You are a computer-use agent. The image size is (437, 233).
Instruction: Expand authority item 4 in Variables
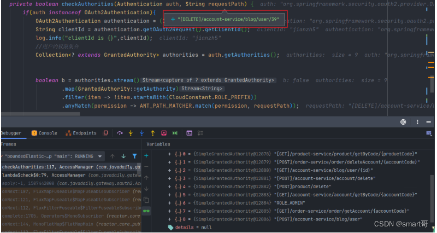coord(169,187)
